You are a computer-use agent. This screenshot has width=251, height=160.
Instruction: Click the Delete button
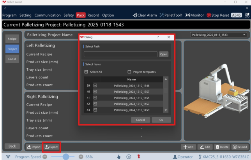pyautogui.click(x=222, y=147)
